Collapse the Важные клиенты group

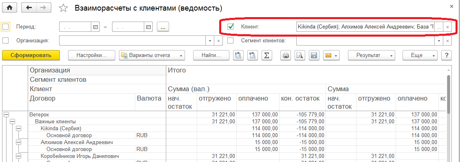(12, 122)
